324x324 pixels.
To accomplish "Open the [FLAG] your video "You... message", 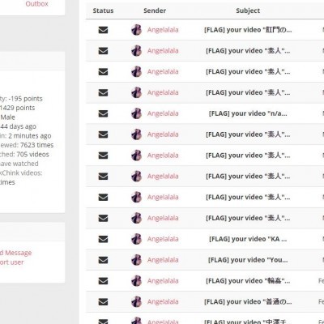I will [248, 260].
